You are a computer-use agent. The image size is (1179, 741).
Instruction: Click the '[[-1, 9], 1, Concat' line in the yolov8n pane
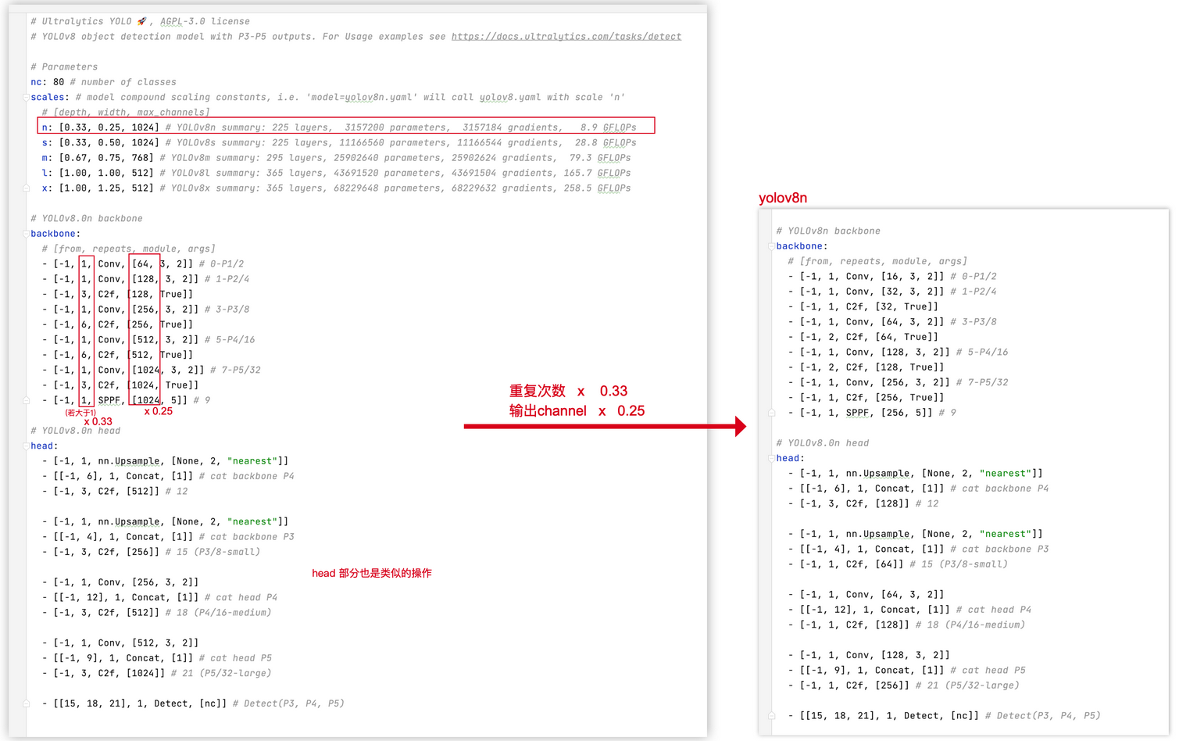pos(906,671)
